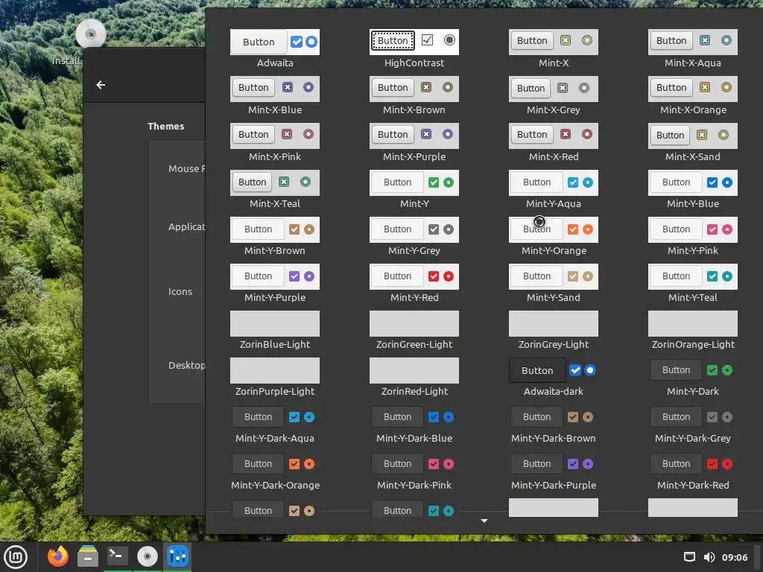
Task: Select the Mint-Y-Aqua theme
Action: pyautogui.click(x=554, y=190)
